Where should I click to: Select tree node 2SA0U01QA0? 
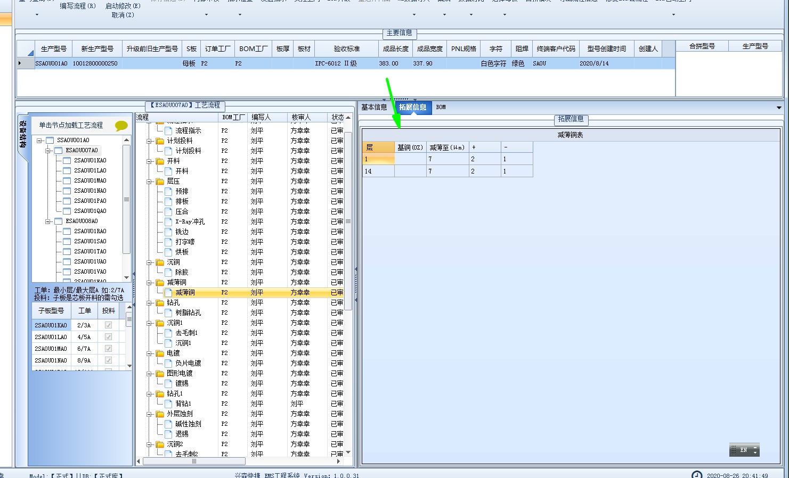pos(90,211)
